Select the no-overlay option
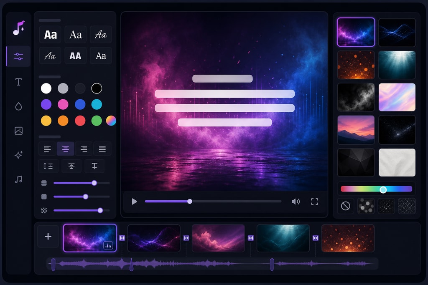Viewport: 428px width, 285px height. tap(346, 206)
